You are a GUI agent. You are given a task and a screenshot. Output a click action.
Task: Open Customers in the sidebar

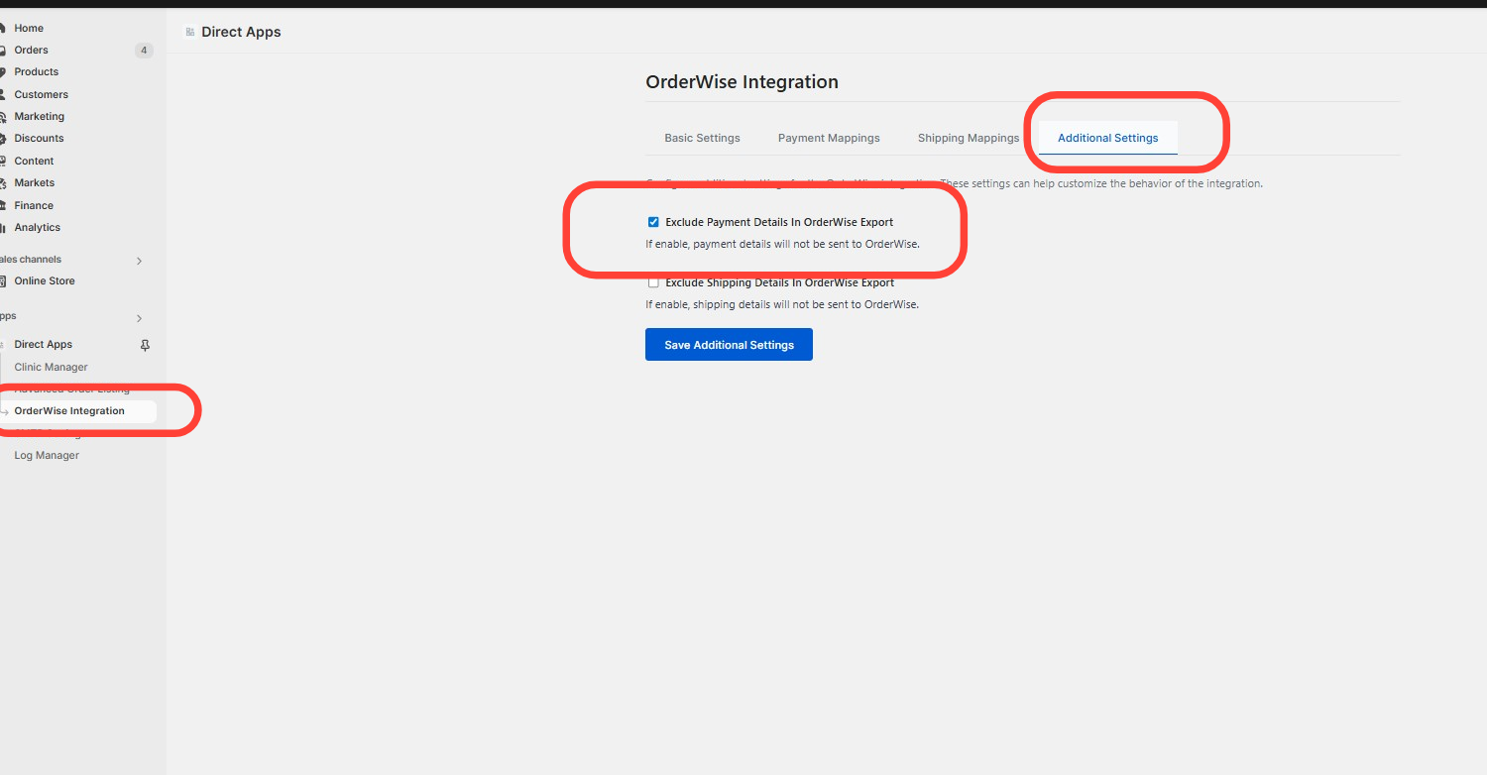coord(41,94)
